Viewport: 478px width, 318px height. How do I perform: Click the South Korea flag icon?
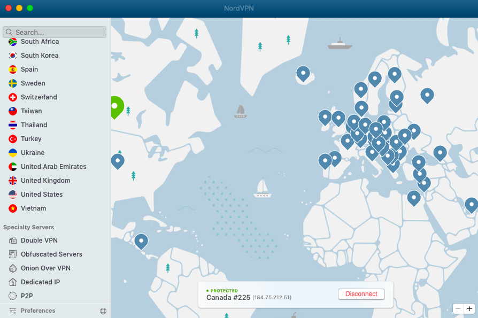13,56
